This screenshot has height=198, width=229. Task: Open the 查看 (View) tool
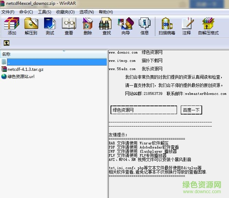coord(69,26)
